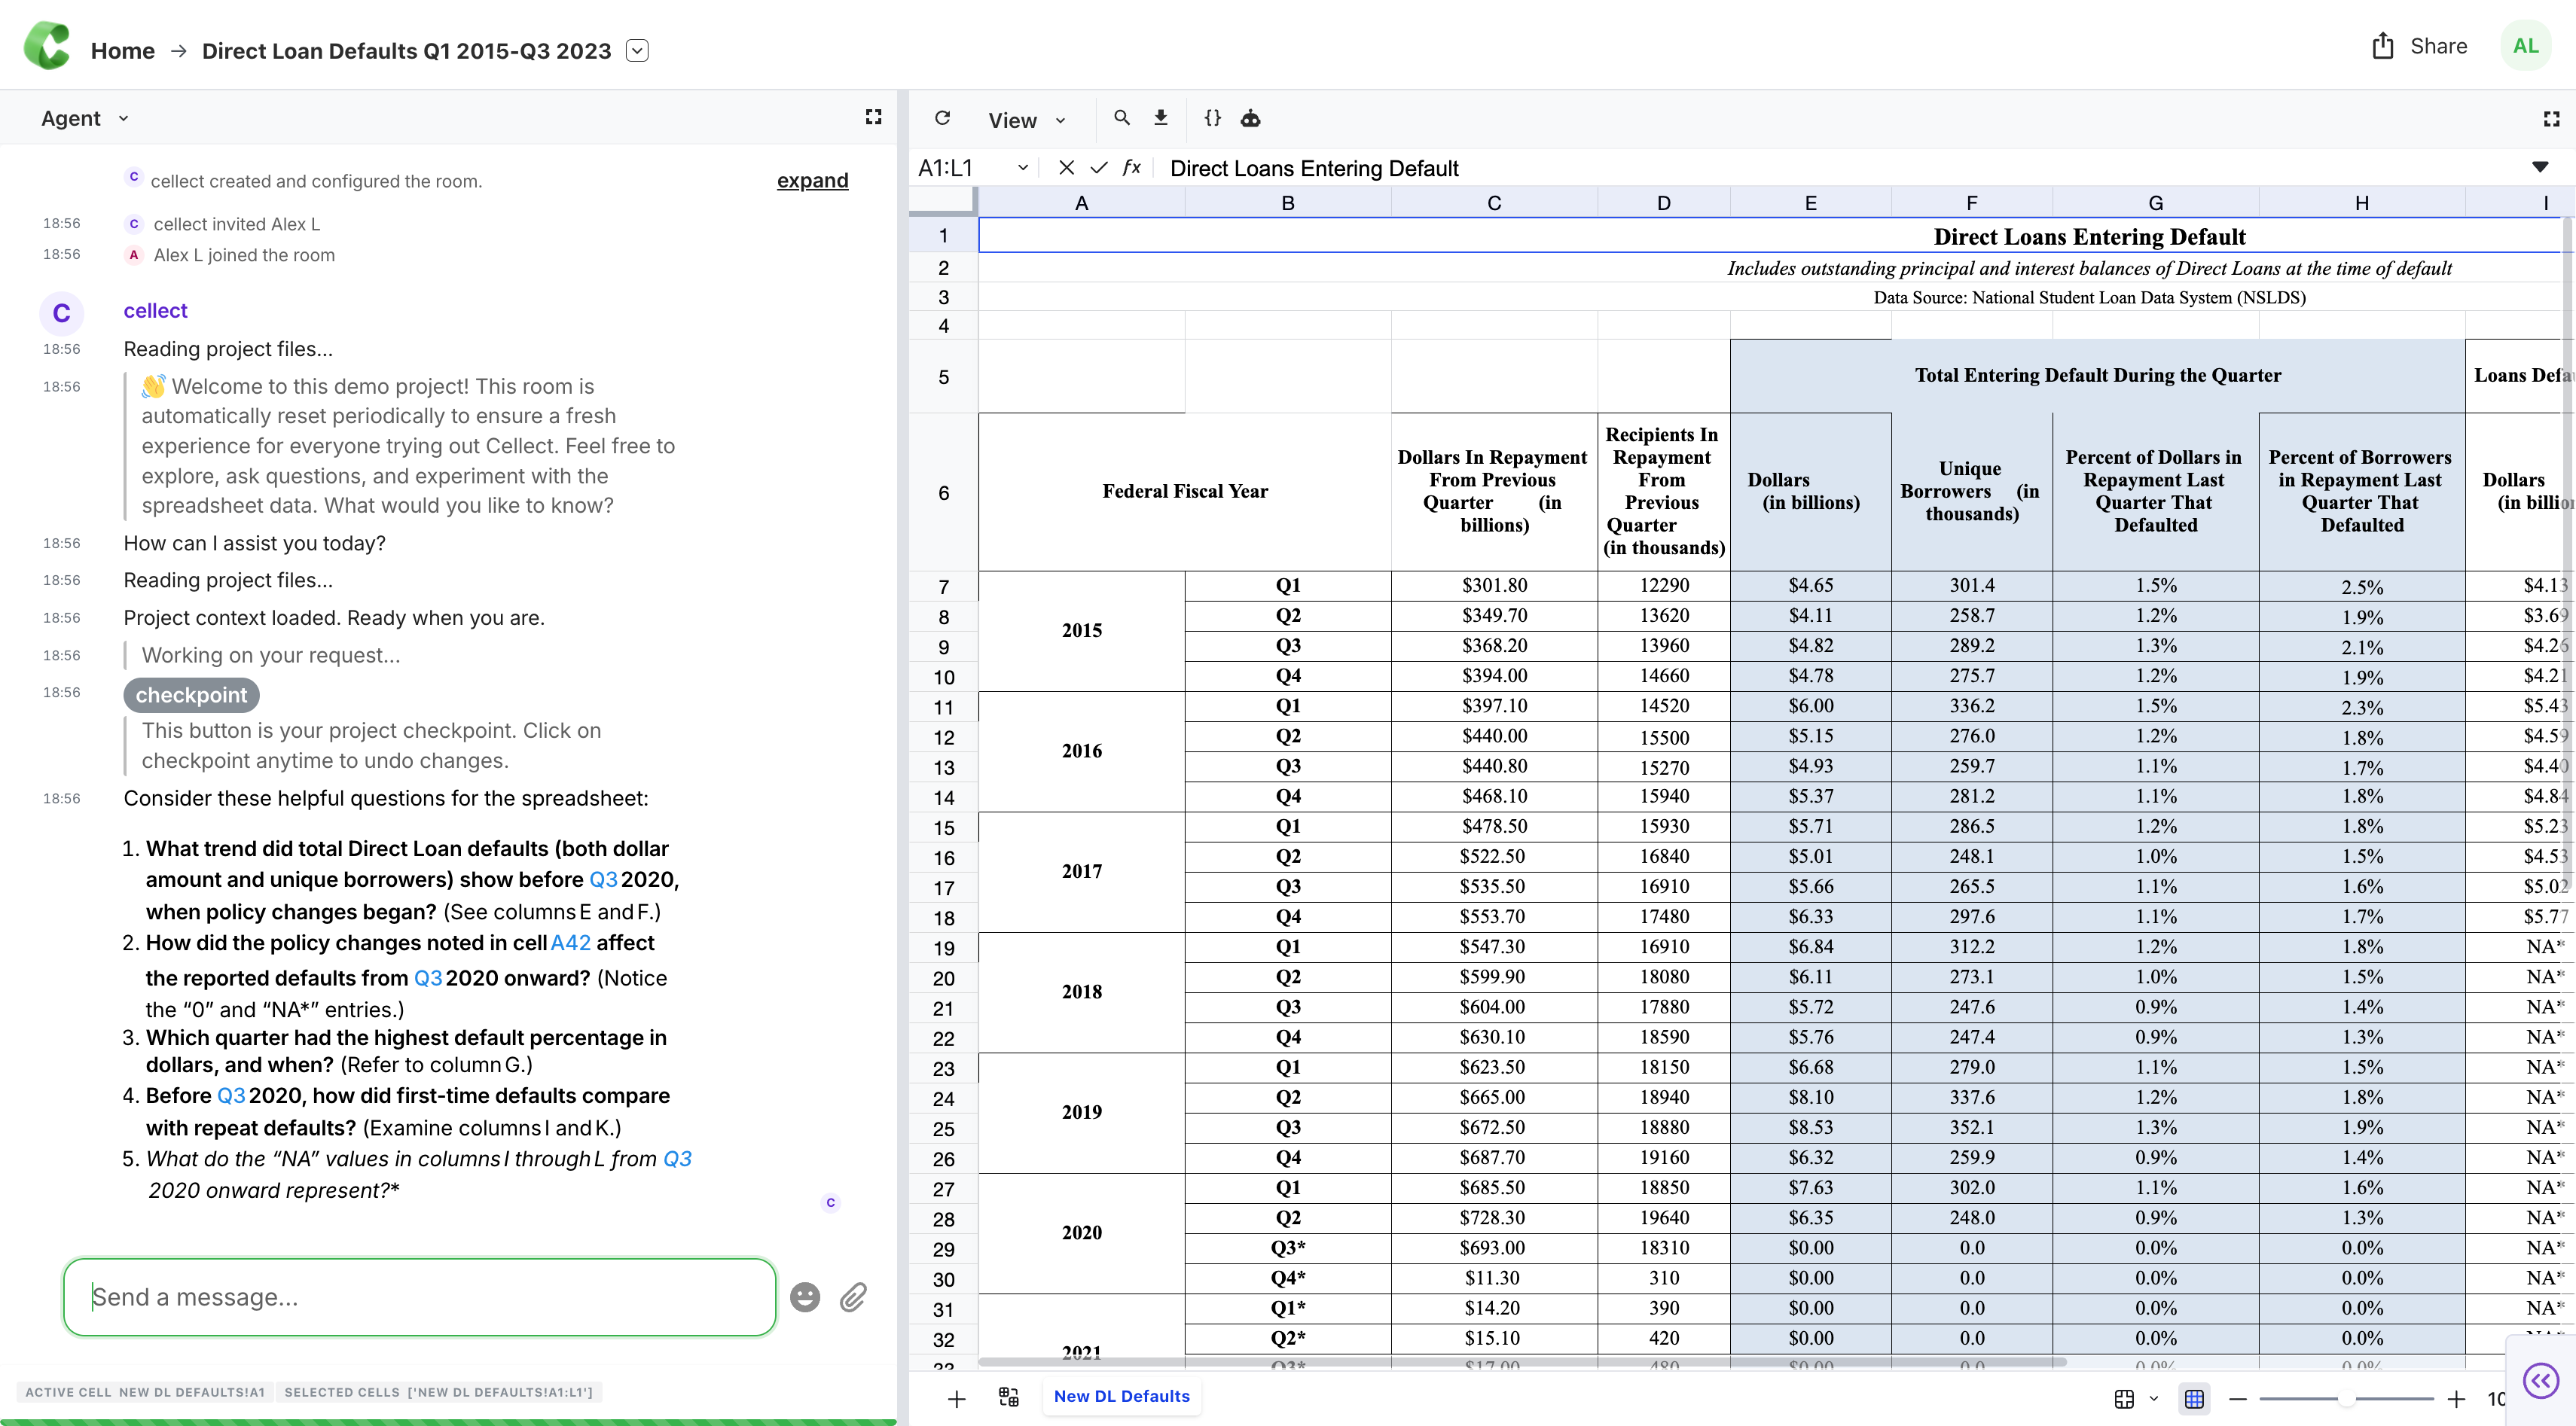Click the expand link

click(x=812, y=181)
